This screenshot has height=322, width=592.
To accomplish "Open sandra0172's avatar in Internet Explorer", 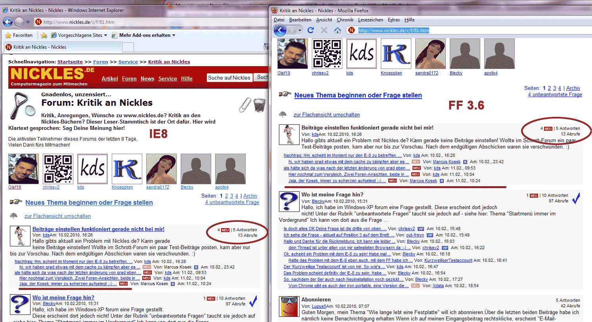I will click(161, 169).
